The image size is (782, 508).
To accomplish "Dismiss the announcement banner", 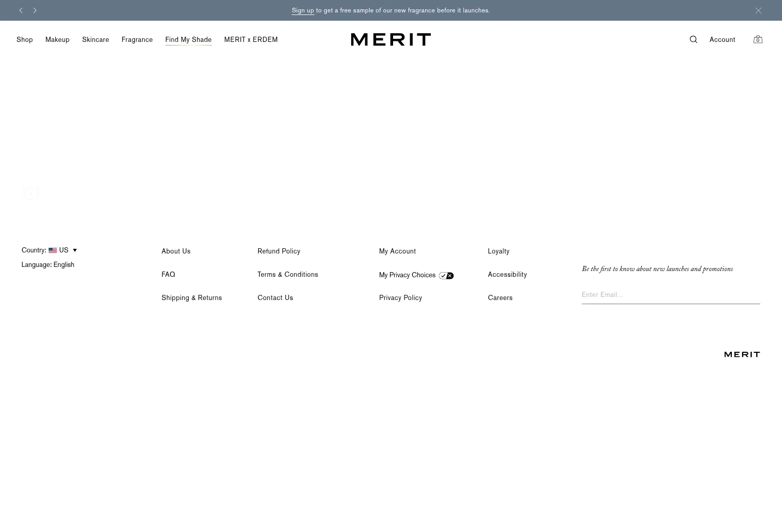I will 758,10.
